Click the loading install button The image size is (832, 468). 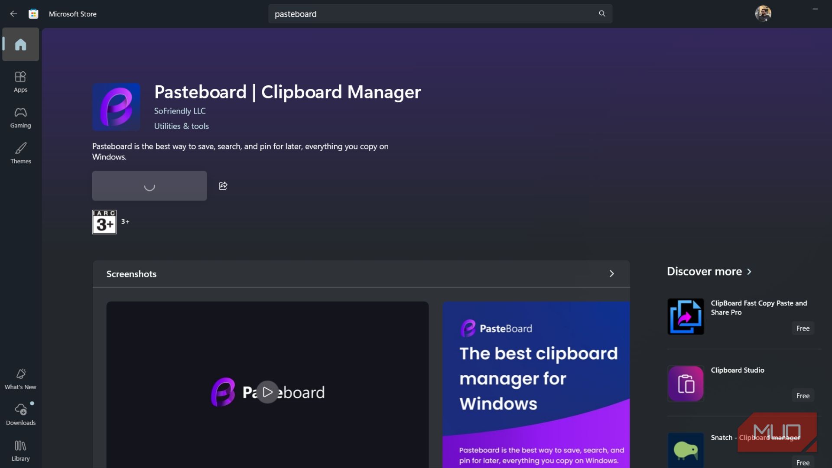(x=149, y=186)
